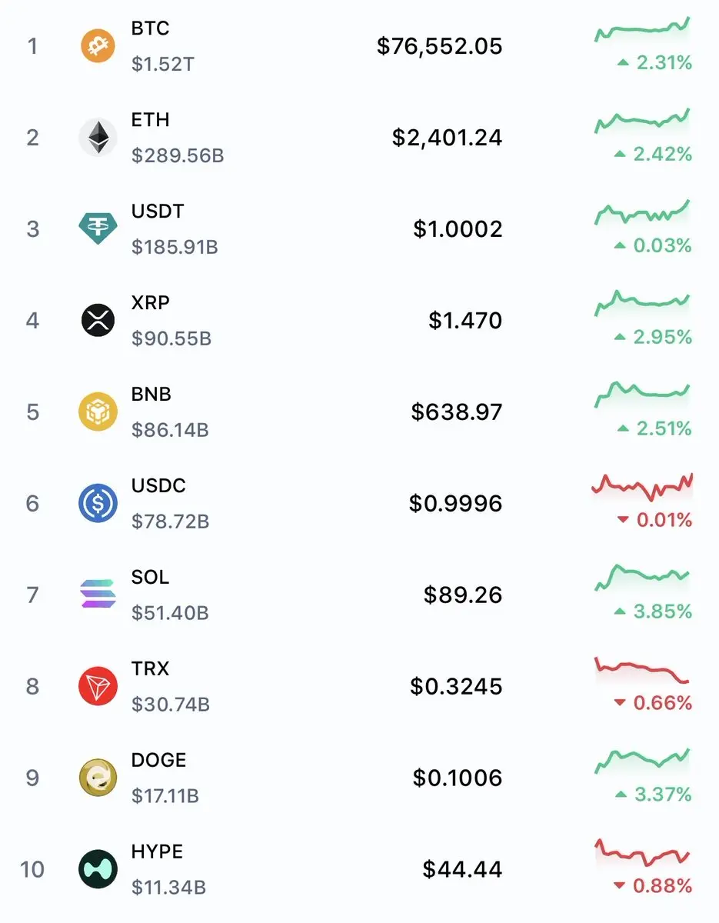This screenshot has height=923, width=719.
Task: Select the XRP price $1.470
Action: point(465,320)
